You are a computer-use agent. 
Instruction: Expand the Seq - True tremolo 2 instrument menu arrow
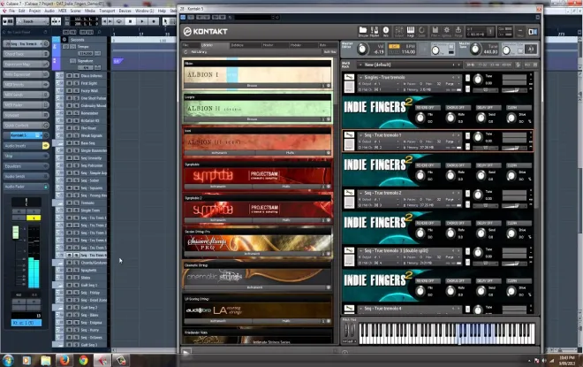pyautogui.click(x=360, y=193)
